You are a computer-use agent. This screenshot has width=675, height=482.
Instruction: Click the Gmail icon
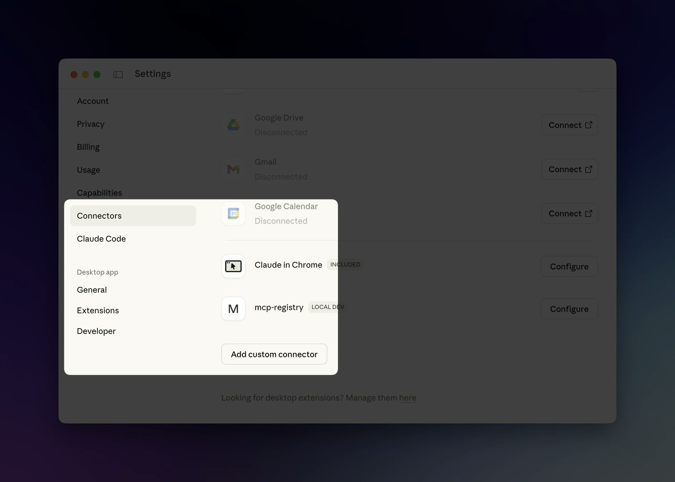233,169
